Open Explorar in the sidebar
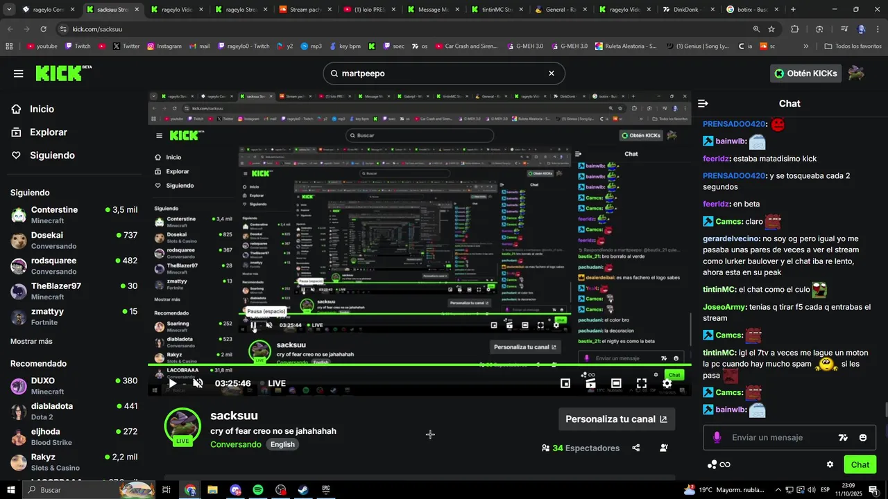Image resolution: width=888 pixels, height=499 pixels. 39,132
